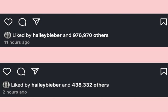168x112 pixels.
Task: Open liker avatar on the 438,332 likes post
Action: tap(6, 85)
